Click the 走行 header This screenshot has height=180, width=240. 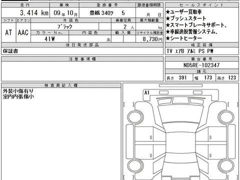click(25, 5)
